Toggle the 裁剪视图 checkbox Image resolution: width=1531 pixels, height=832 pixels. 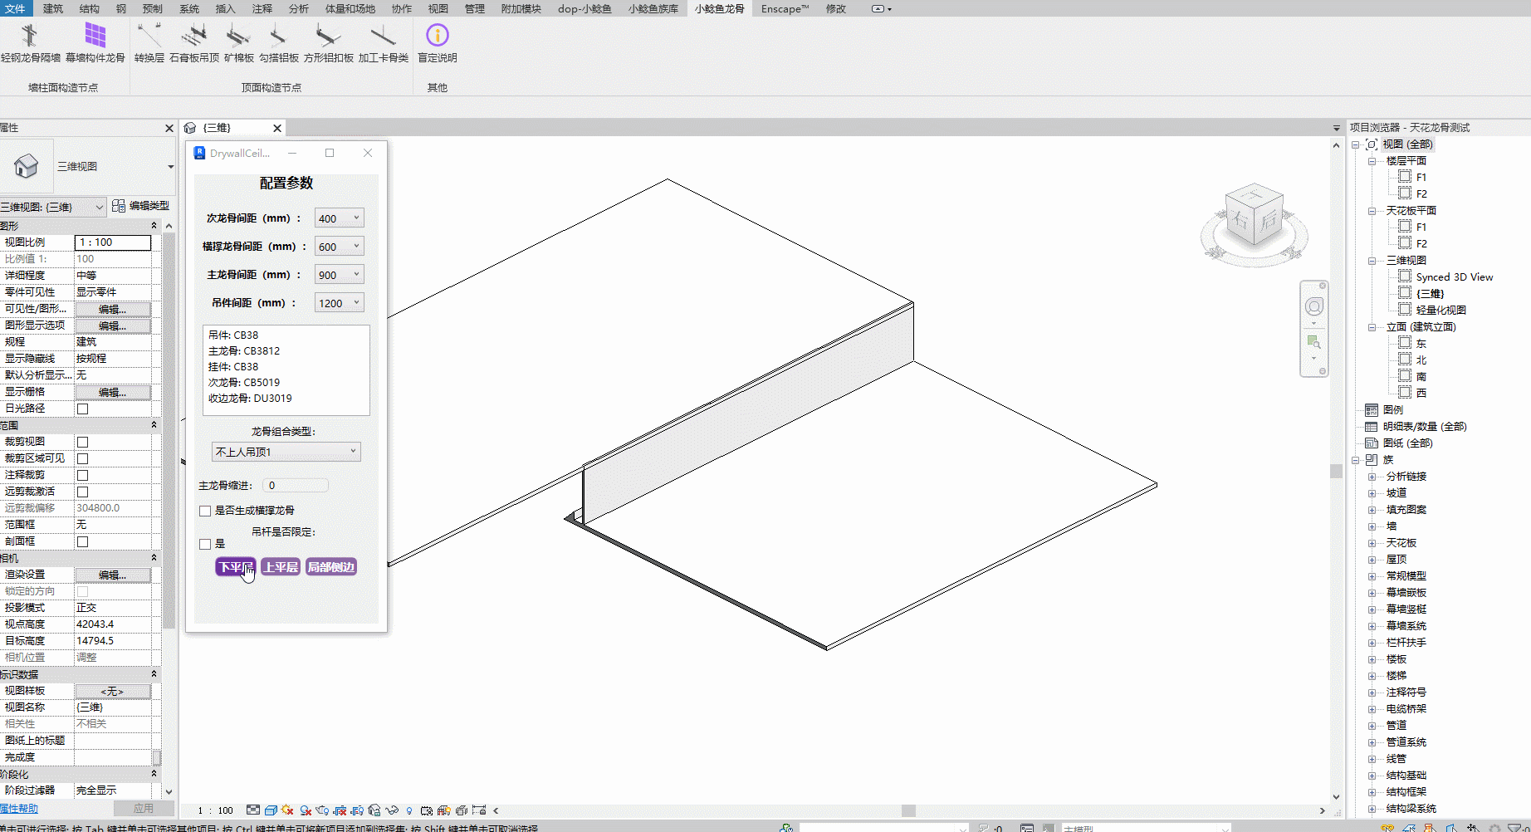coord(82,442)
